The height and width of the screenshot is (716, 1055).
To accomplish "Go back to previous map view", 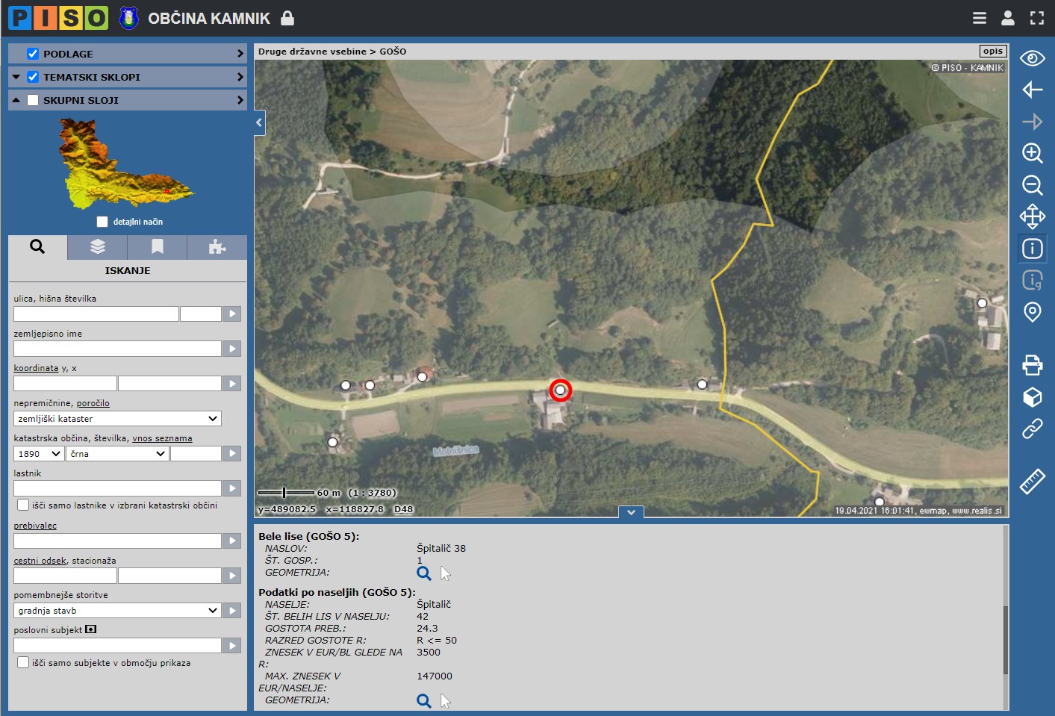I will (x=1032, y=90).
